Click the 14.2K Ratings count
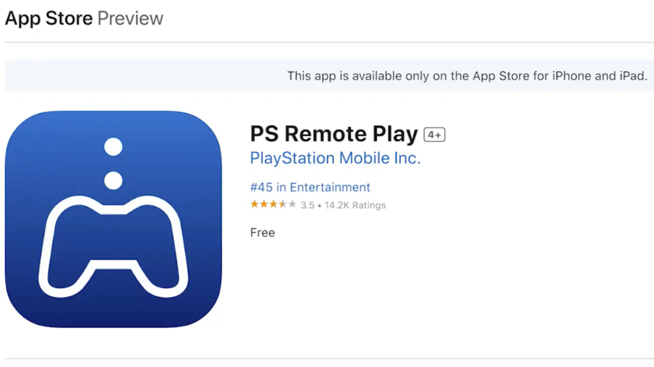This screenshot has height=367, width=654. 355,205
